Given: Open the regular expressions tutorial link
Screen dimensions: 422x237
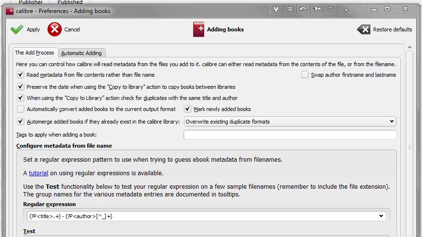Looking at the screenshot, I should [39, 173].
